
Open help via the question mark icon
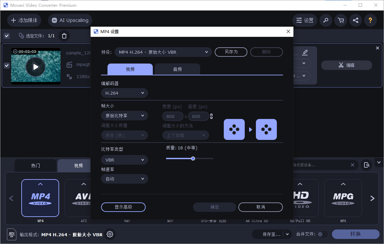[370, 20]
